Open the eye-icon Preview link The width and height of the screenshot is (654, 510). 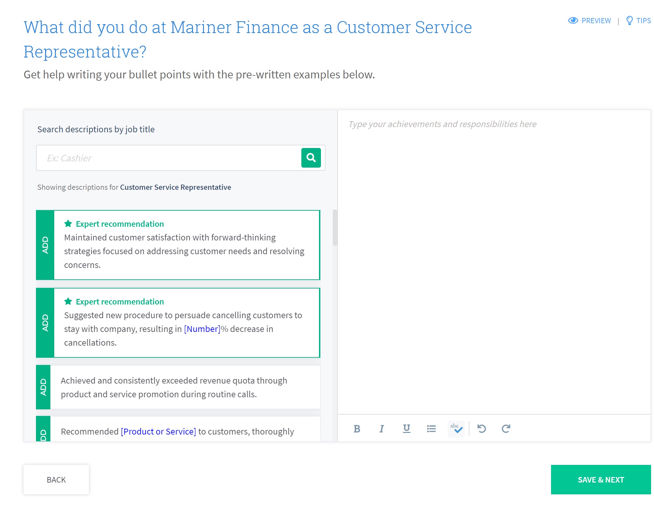coord(589,21)
